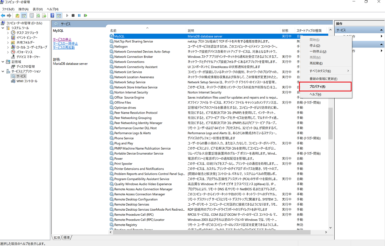Image resolution: width=385 pixels, height=246 pixels.
Task: Open the 表示(V) menu
Action: tap(37, 9)
